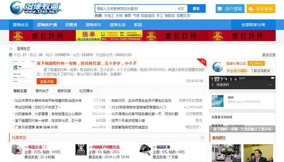Switch to the 最热帖子 tab
This screenshot has height=162, width=284.
tap(42, 91)
